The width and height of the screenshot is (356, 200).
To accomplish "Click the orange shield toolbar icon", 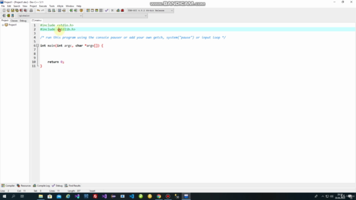I will click(81, 11).
